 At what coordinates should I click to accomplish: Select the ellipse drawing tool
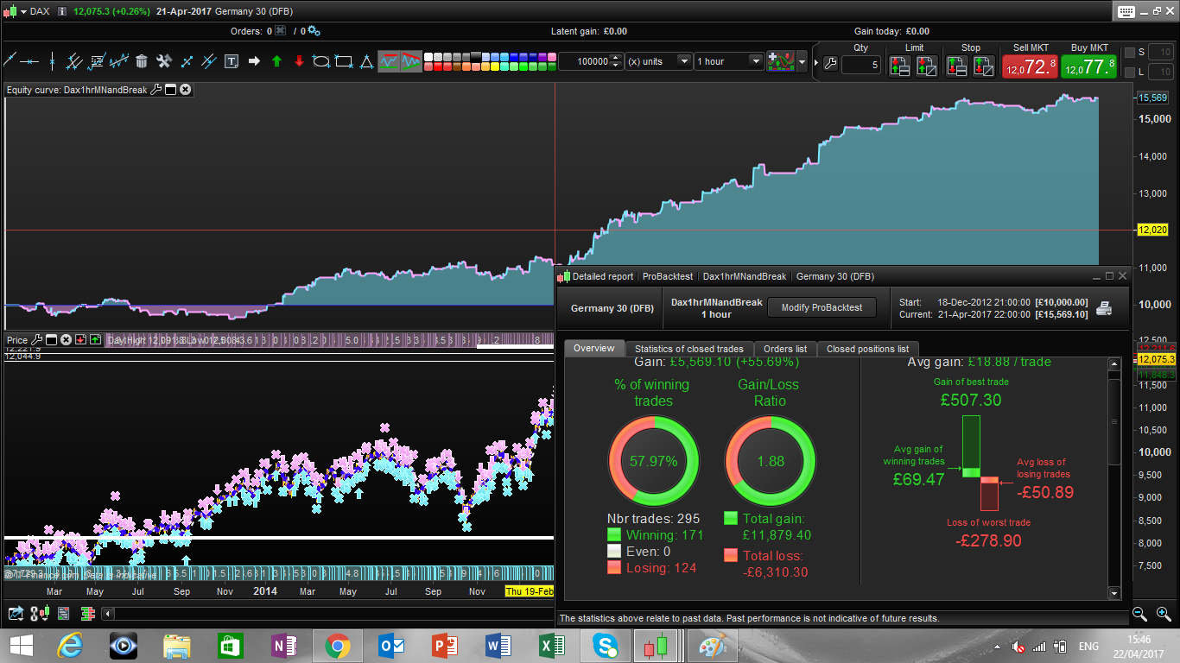point(321,61)
